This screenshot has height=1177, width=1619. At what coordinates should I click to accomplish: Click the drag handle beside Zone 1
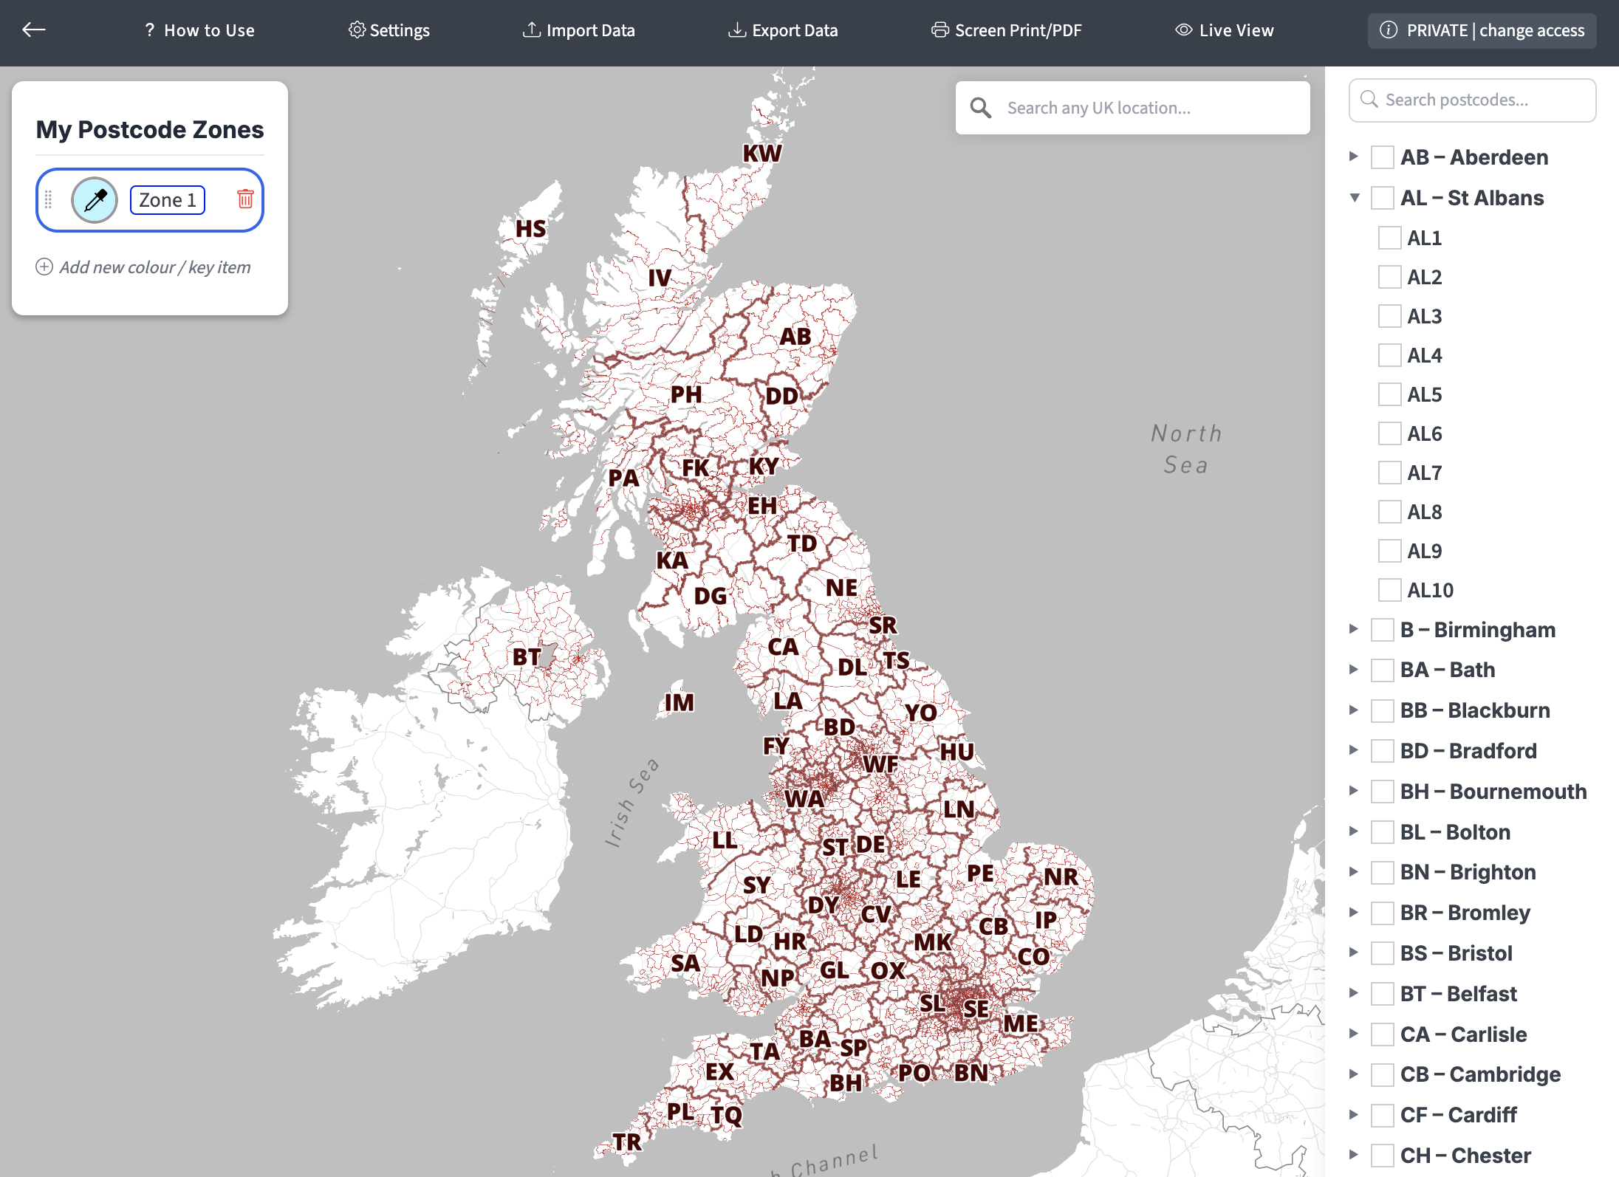tap(49, 200)
